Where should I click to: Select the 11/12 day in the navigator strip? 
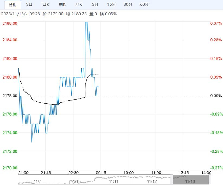click(153, 181)
